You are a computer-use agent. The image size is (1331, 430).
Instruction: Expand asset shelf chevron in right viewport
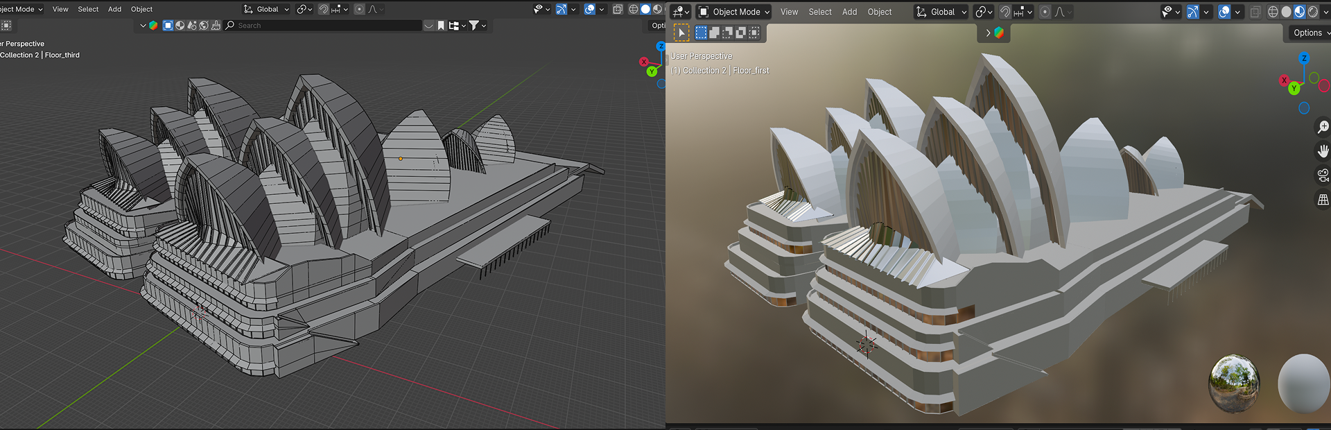tap(988, 33)
